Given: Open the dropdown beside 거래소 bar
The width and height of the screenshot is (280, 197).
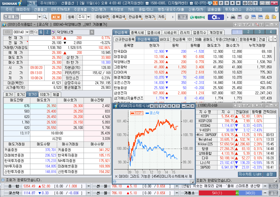Looking at the screenshot, I should tap(265, 193).
